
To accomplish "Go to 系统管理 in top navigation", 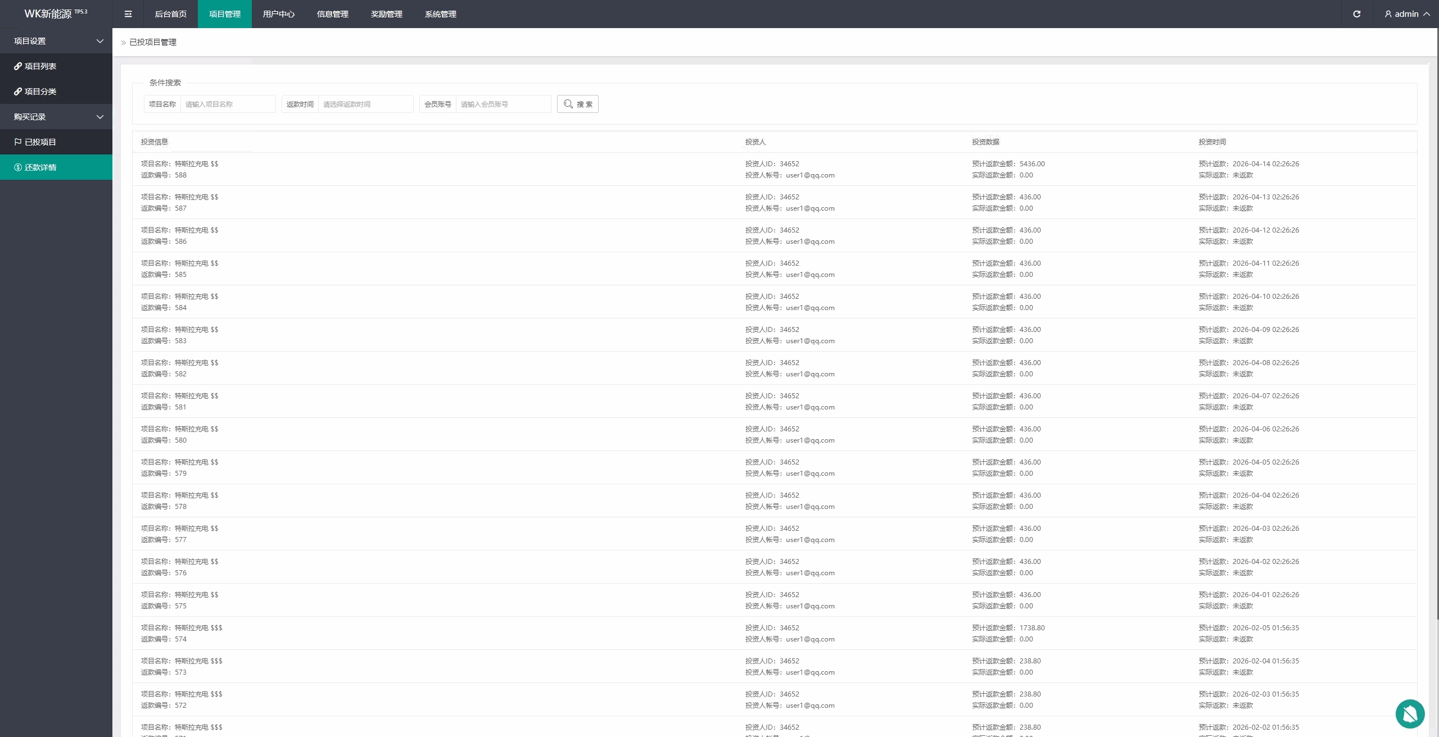I will coord(440,14).
